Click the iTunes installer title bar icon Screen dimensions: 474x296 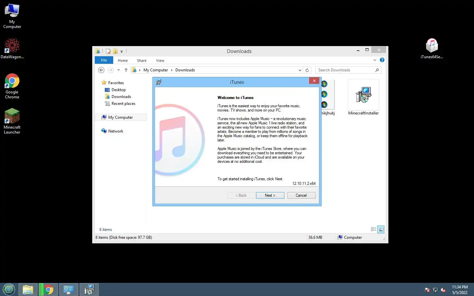pyautogui.click(x=158, y=82)
